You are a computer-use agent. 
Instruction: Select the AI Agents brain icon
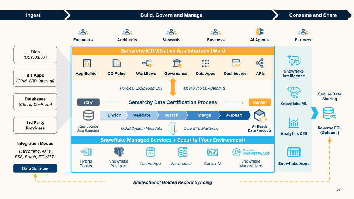259,32
